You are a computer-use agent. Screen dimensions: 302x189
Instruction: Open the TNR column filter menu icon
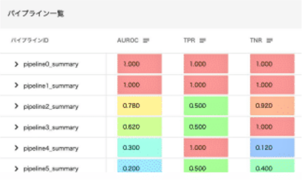tap(269, 40)
